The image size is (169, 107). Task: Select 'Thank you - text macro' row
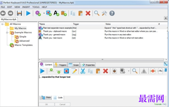click(103, 38)
